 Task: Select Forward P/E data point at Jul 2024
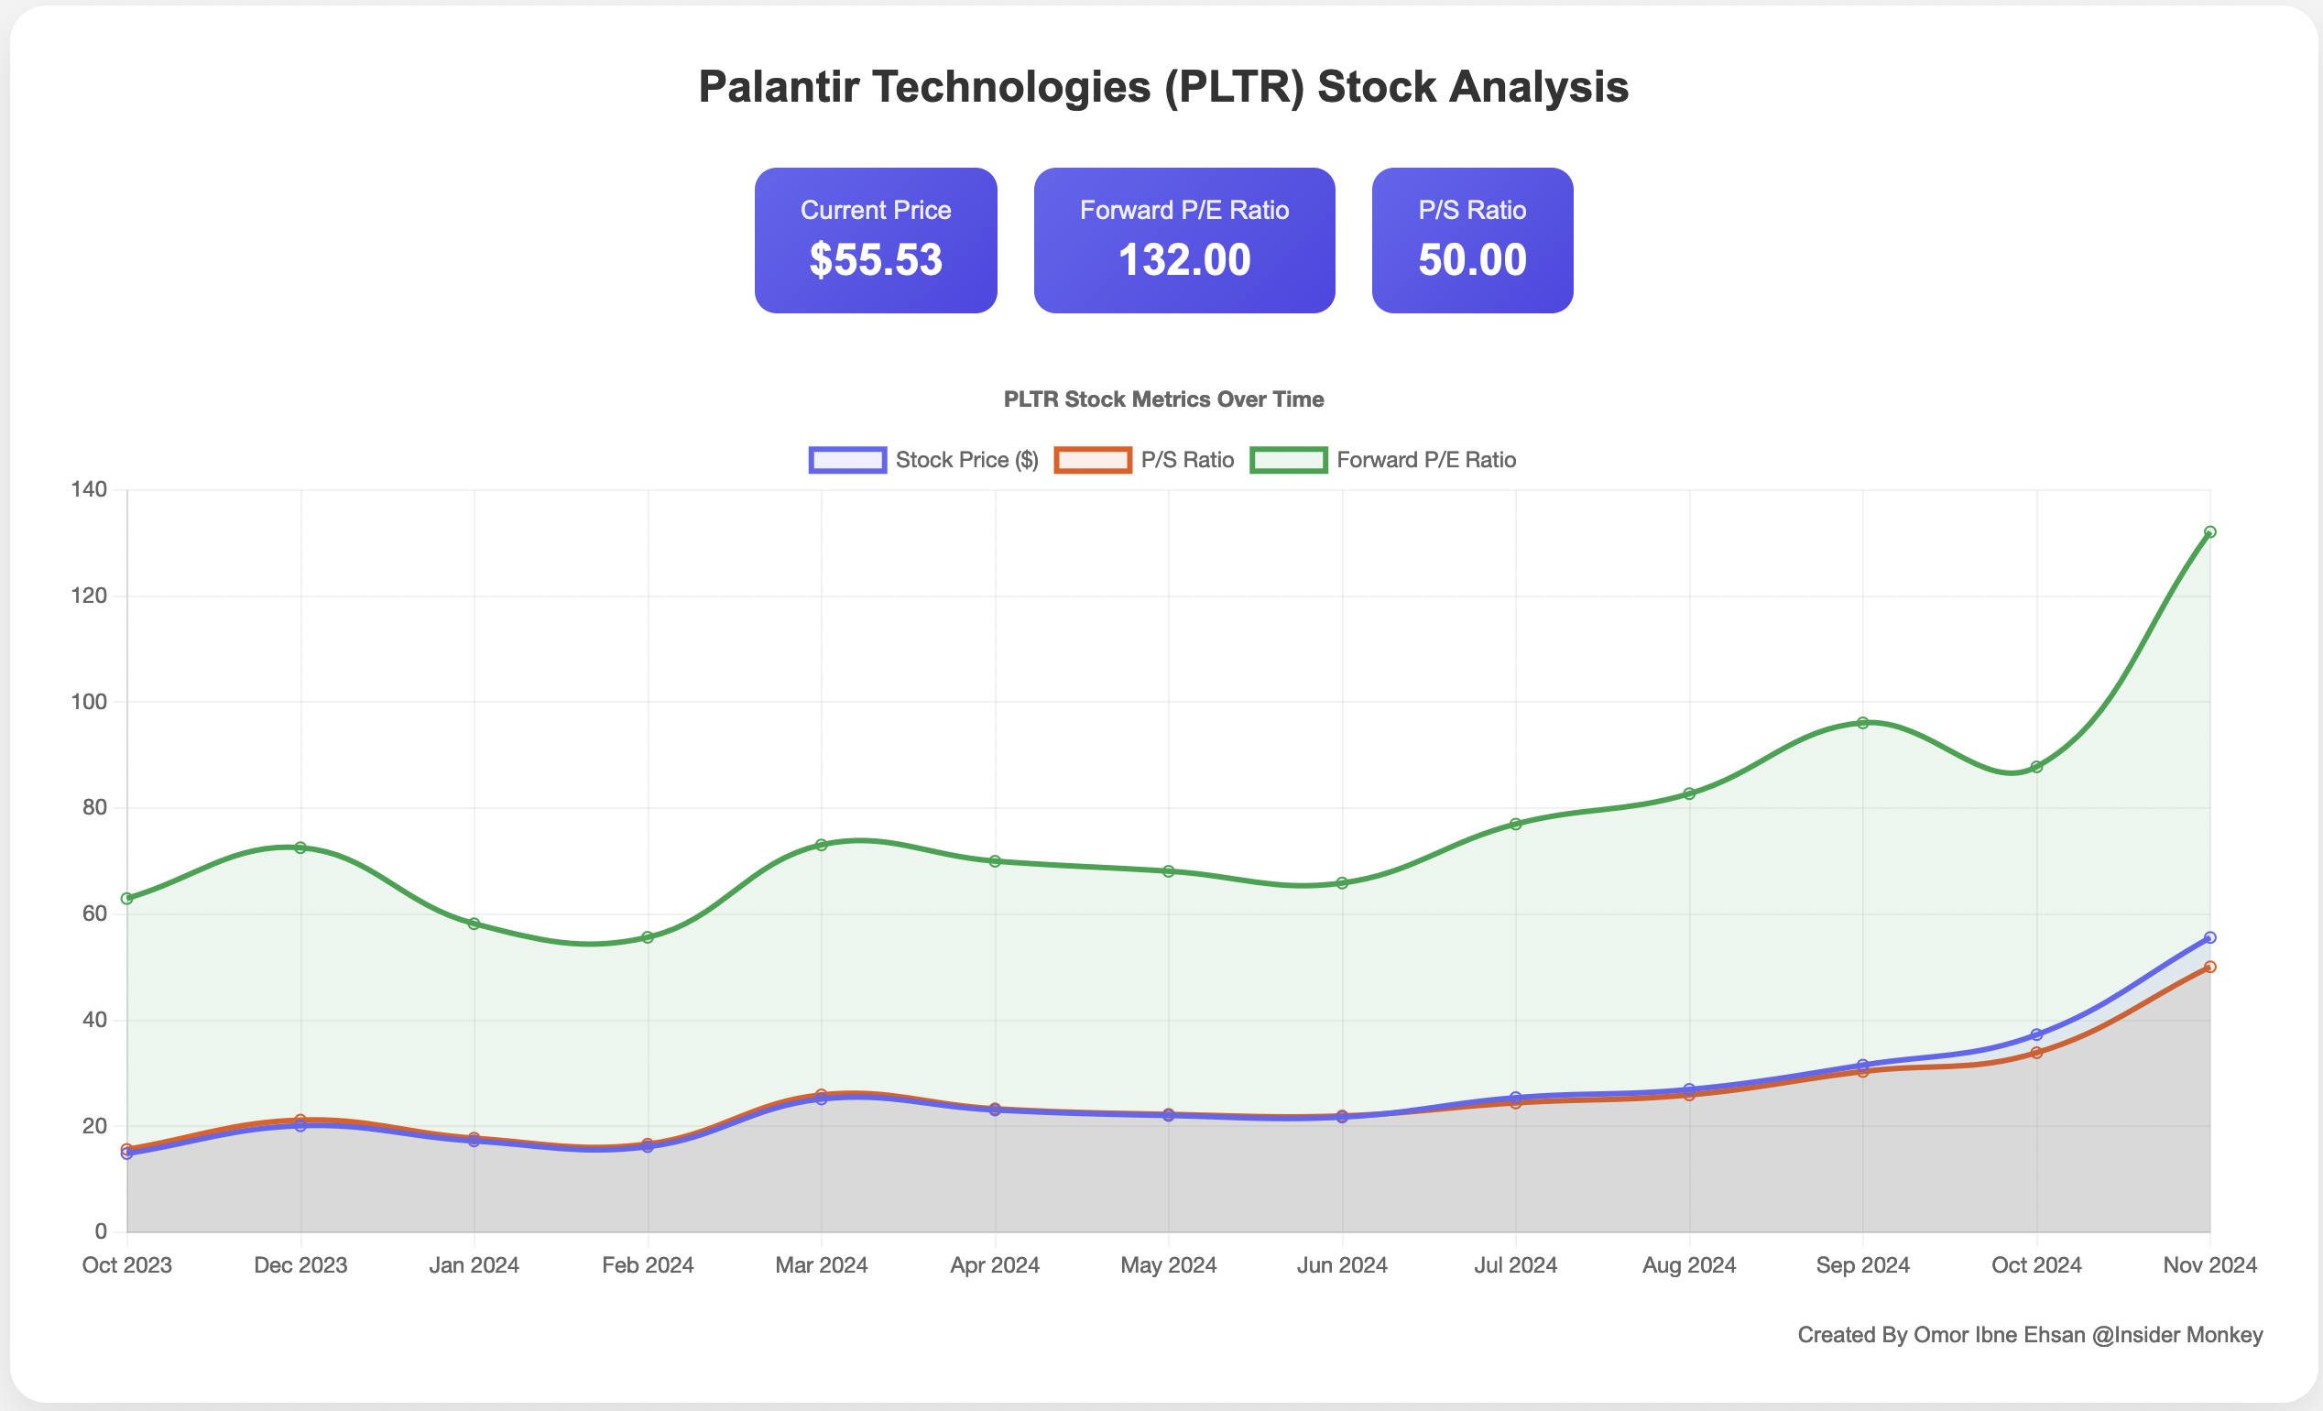tap(1516, 824)
